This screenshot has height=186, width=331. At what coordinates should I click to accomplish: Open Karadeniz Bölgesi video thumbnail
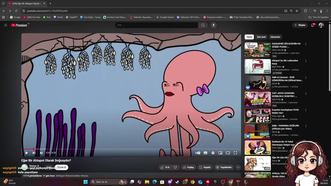click(x=258, y=50)
